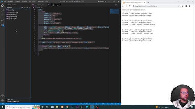Close the localhost Chrome tab
The image size is (195, 109).
144,3
